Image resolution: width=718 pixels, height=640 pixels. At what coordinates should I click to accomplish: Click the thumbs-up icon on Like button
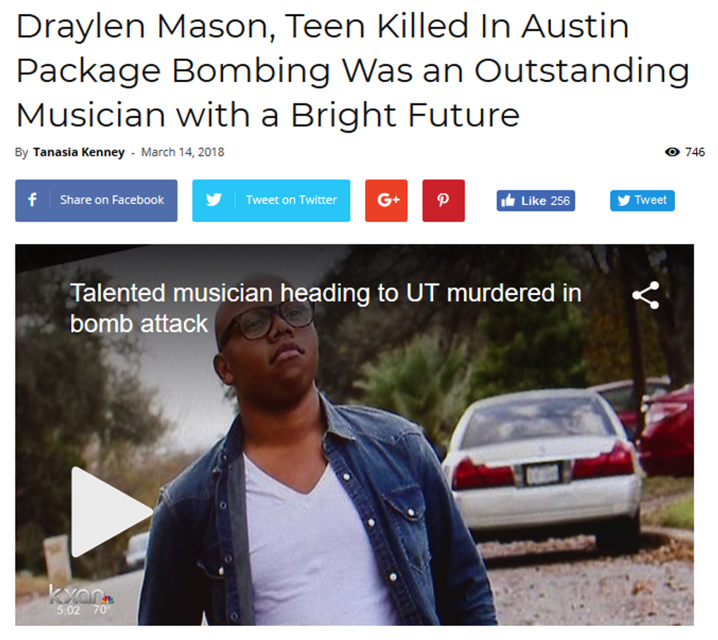point(508,200)
